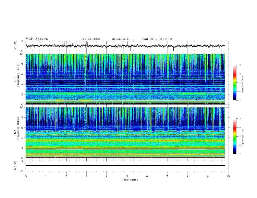The height and width of the screenshot is (198, 257).
Task: Click the ch.2 color bar "-7" label
Action: click(239, 154)
